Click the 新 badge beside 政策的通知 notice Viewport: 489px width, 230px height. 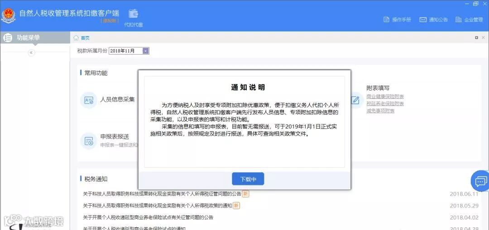pyautogui.click(x=236, y=206)
